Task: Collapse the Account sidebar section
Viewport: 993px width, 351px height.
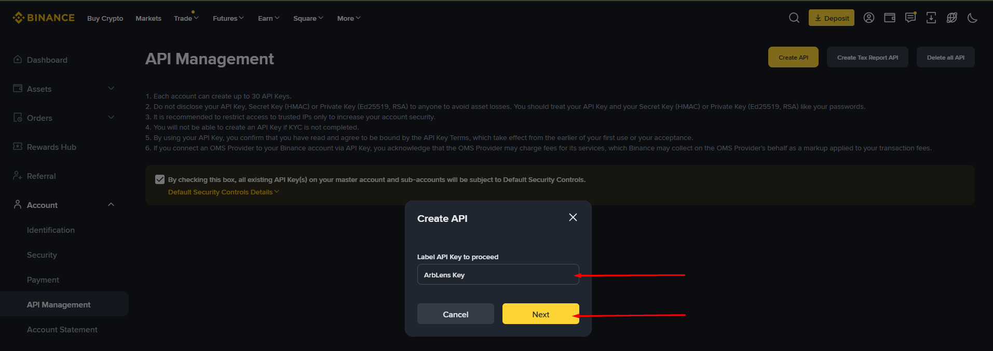Action: [x=111, y=204]
